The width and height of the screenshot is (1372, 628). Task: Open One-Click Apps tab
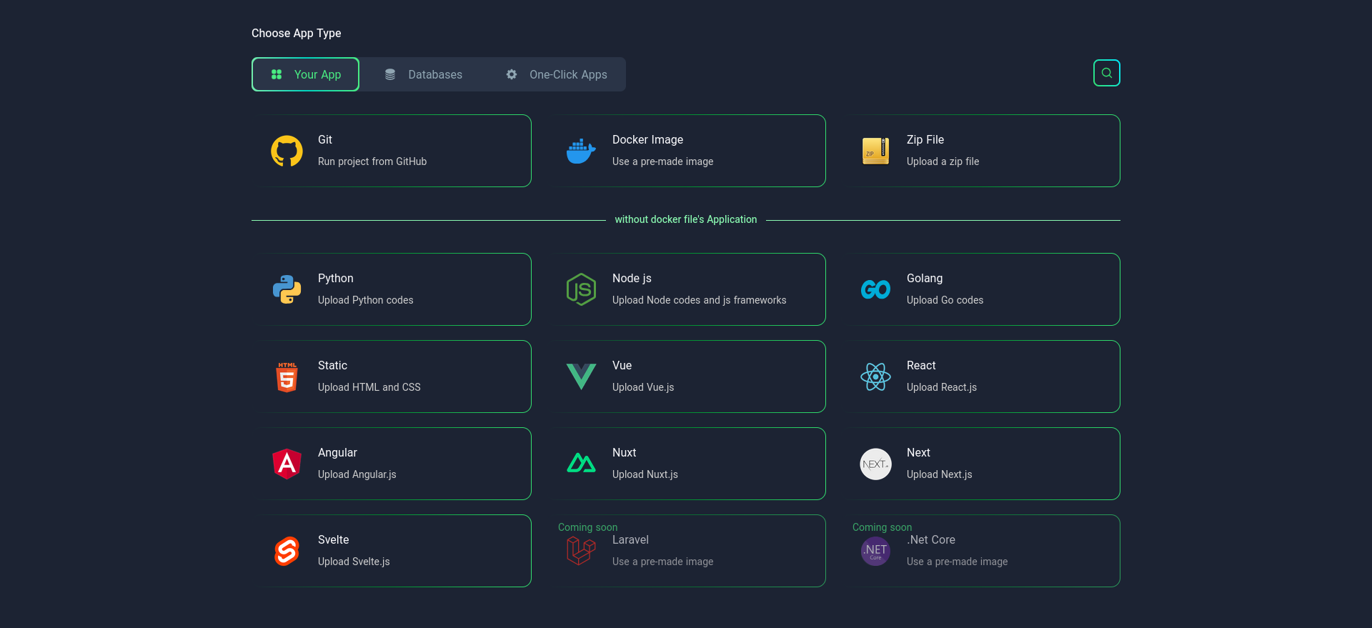(557, 74)
